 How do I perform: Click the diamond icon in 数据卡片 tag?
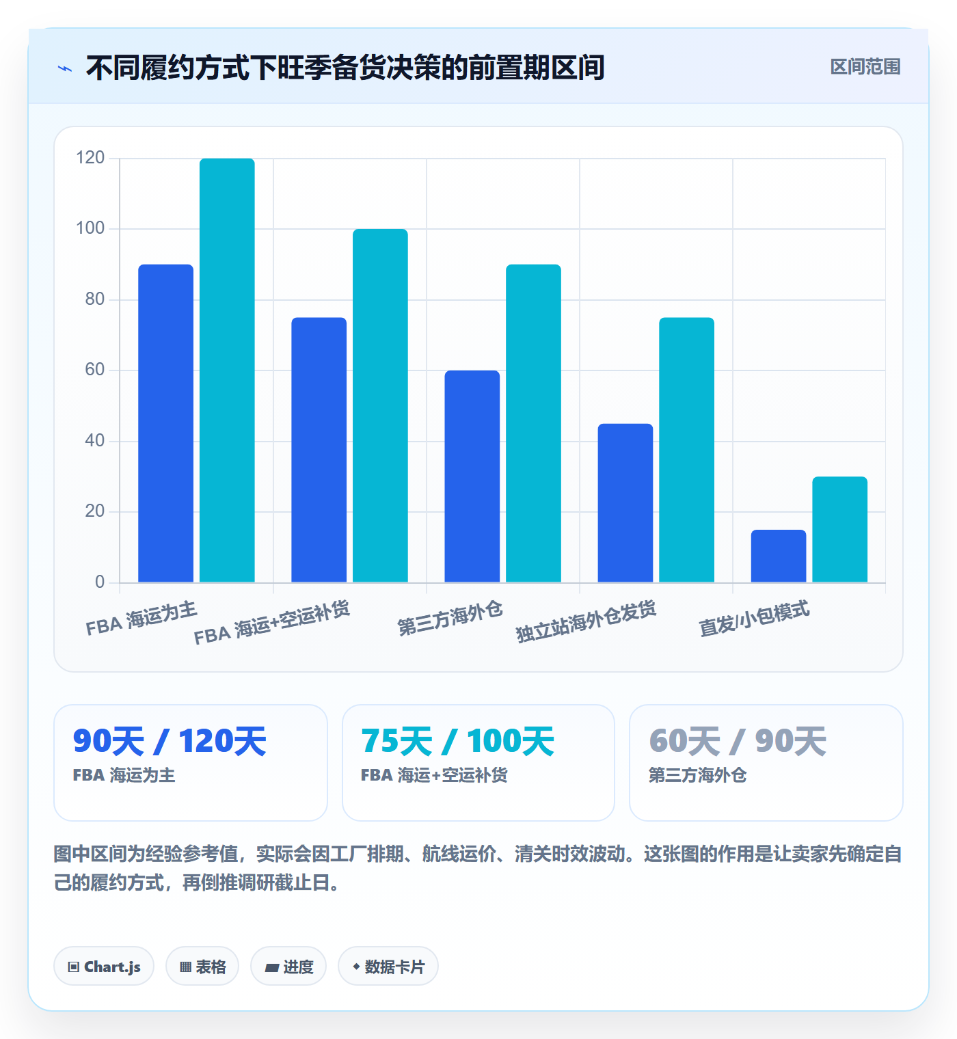pyautogui.click(x=356, y=967)
